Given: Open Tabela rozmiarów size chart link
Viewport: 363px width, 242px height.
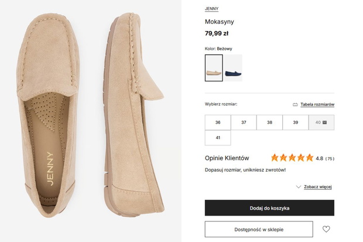Looking at the screenshot, I should pos(317,104).
